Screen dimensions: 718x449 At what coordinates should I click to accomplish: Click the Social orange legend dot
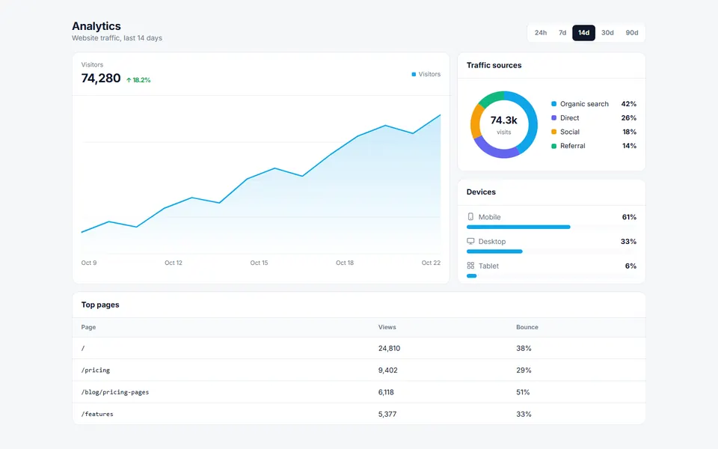[553, 132]
